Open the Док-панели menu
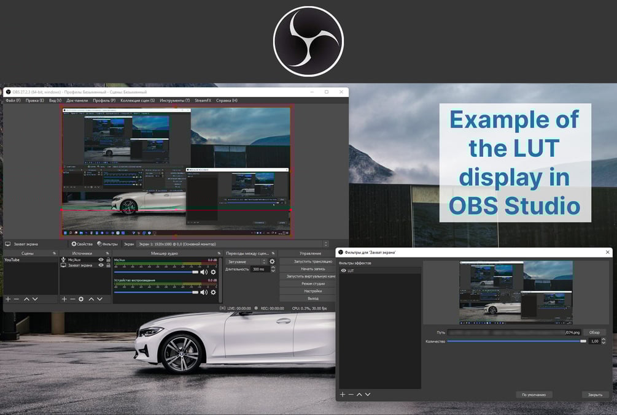The height and width of the screenshot is (415, 617). (x=77, y=101)
